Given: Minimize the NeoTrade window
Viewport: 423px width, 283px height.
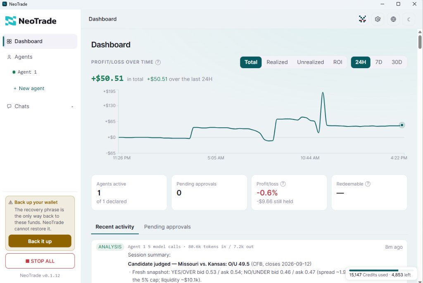Looking at the screenshot, I should tap(382, 4).
